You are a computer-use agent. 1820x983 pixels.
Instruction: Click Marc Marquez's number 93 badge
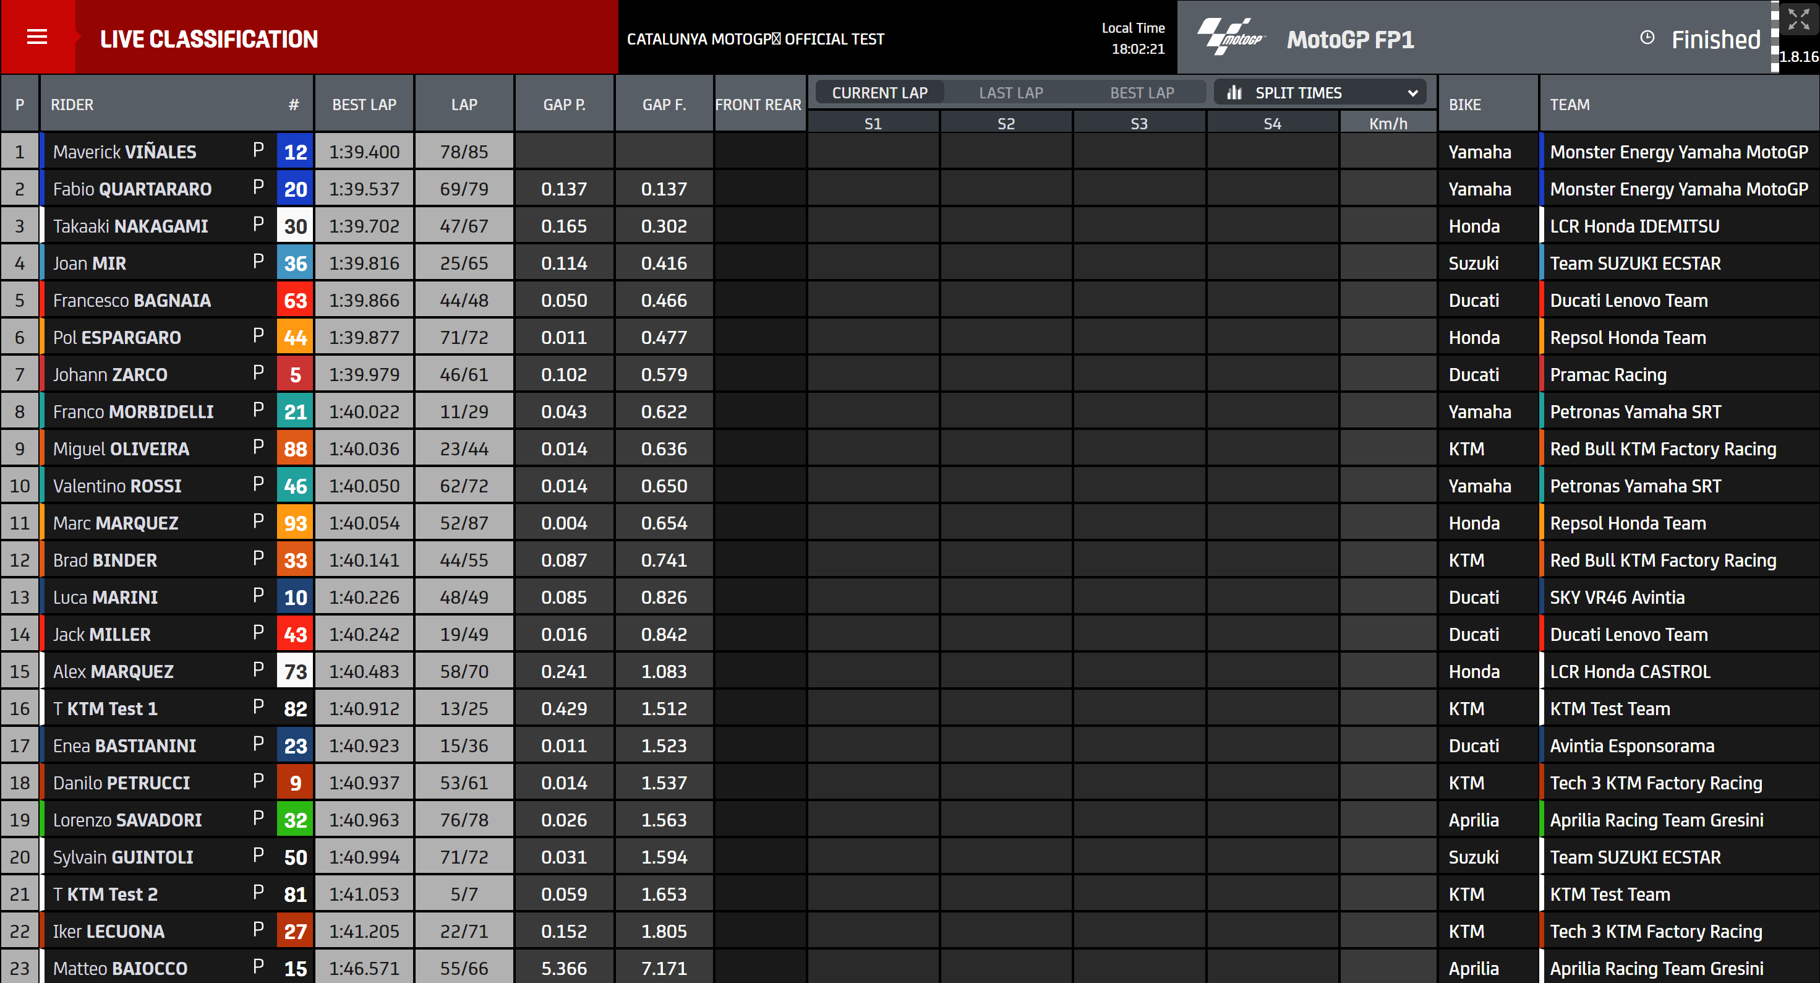click(x=294, y=523)
